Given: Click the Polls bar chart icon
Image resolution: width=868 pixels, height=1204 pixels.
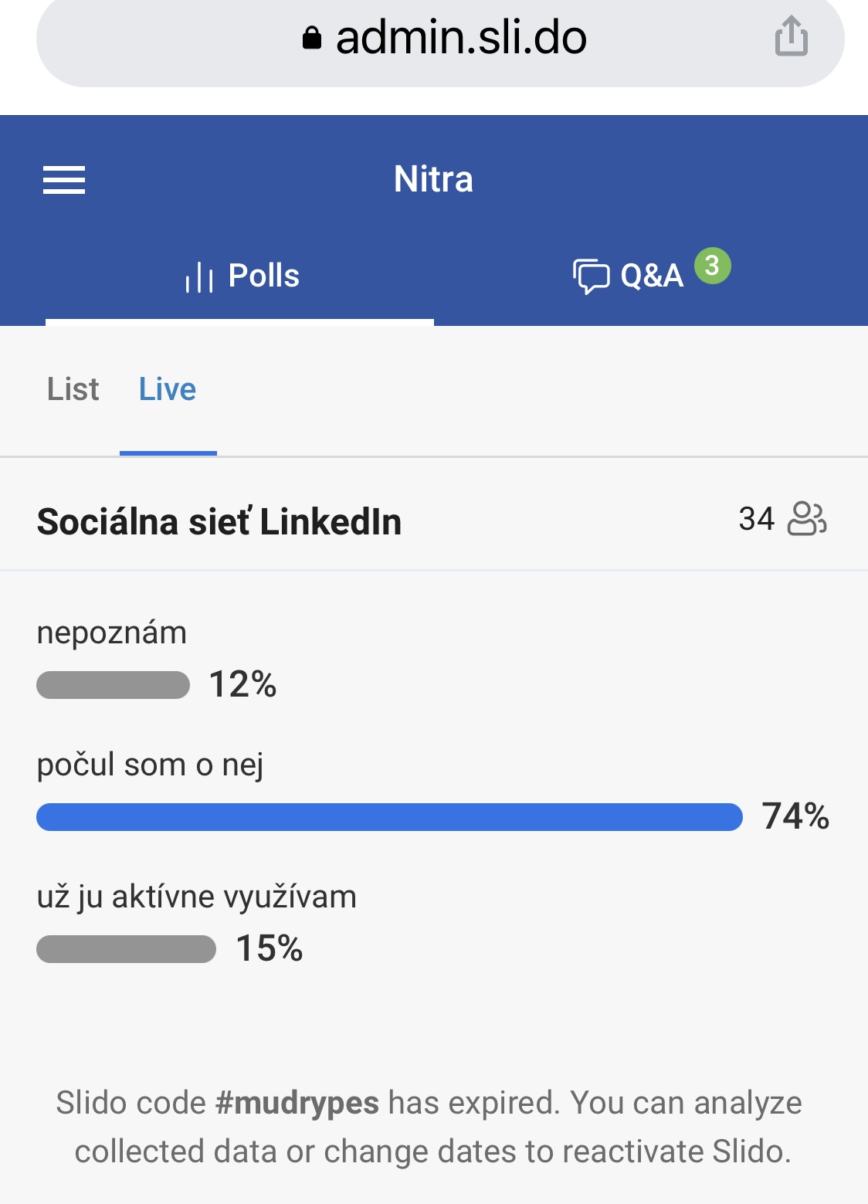Looking at the screenshot, I should click(199, 276).
